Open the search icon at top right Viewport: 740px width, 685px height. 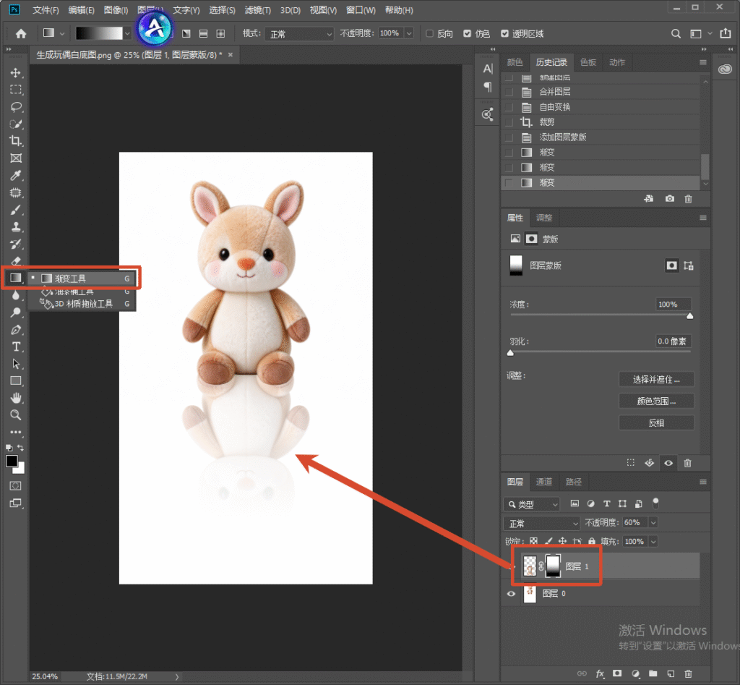click(676, 33)
